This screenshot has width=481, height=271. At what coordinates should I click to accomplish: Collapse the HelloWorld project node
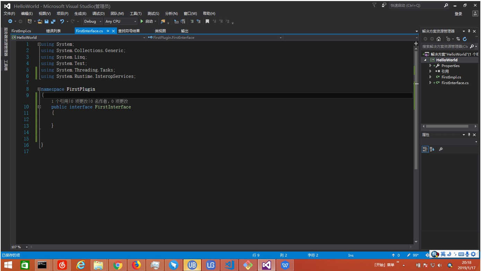tap(425, 60)
